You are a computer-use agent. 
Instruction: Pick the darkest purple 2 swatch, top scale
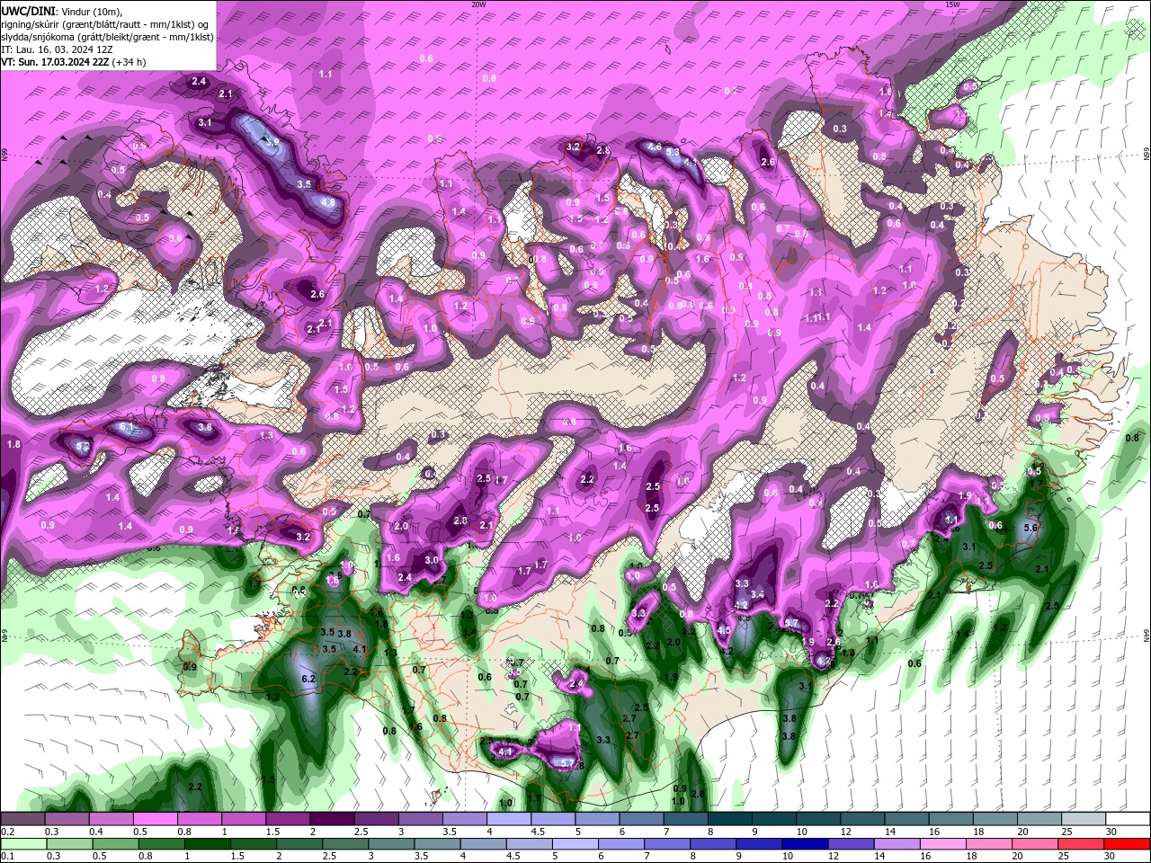tap(331, 819)
